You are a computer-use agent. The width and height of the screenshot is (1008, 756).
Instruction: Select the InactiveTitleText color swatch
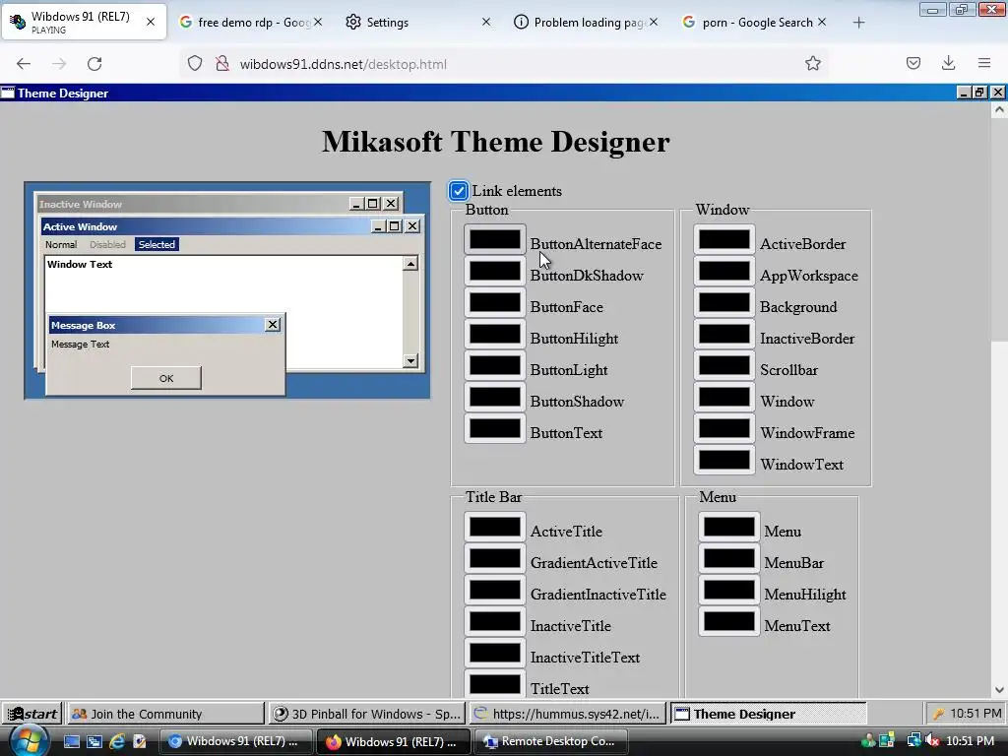(494, 653)
